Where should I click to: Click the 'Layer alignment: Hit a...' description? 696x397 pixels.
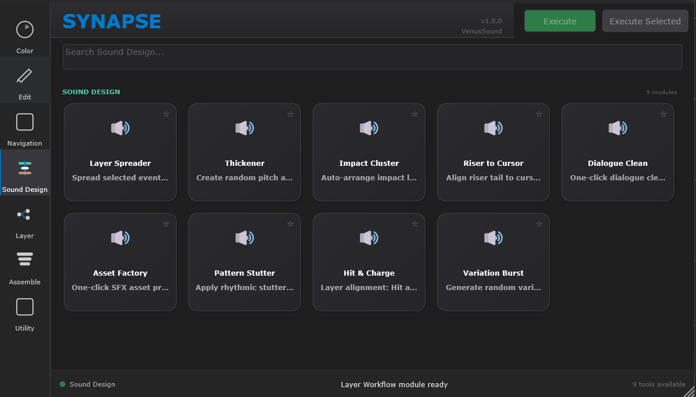pyautogui.click(x=369, y=288)
